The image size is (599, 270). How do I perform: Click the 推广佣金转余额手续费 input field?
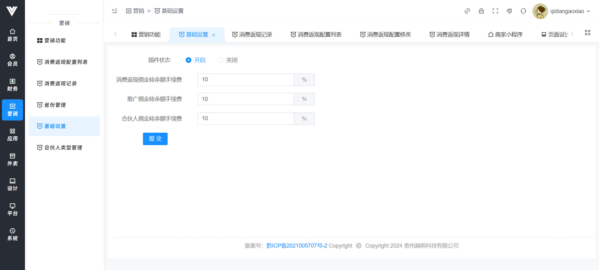(x=245, y=99)
